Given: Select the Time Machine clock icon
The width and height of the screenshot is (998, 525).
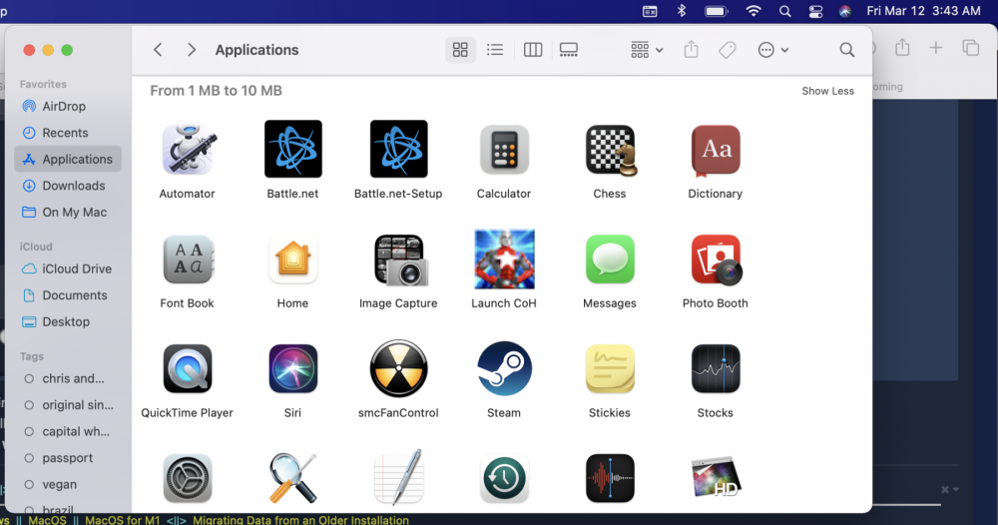Looking at the screenshot, I should pyautogui.click(x=504, y=478).
